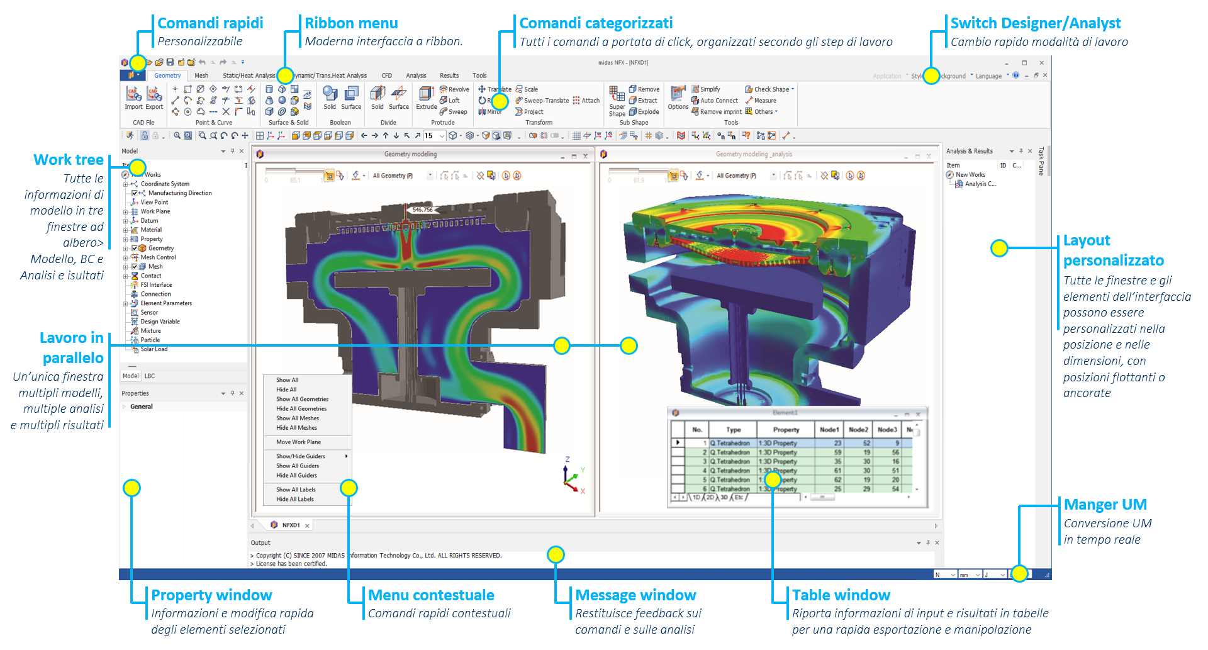Select the Measure tool

(761, 101)
